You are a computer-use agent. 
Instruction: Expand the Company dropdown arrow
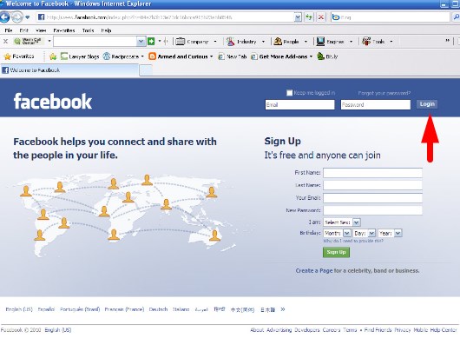click(x=215, y=42)
